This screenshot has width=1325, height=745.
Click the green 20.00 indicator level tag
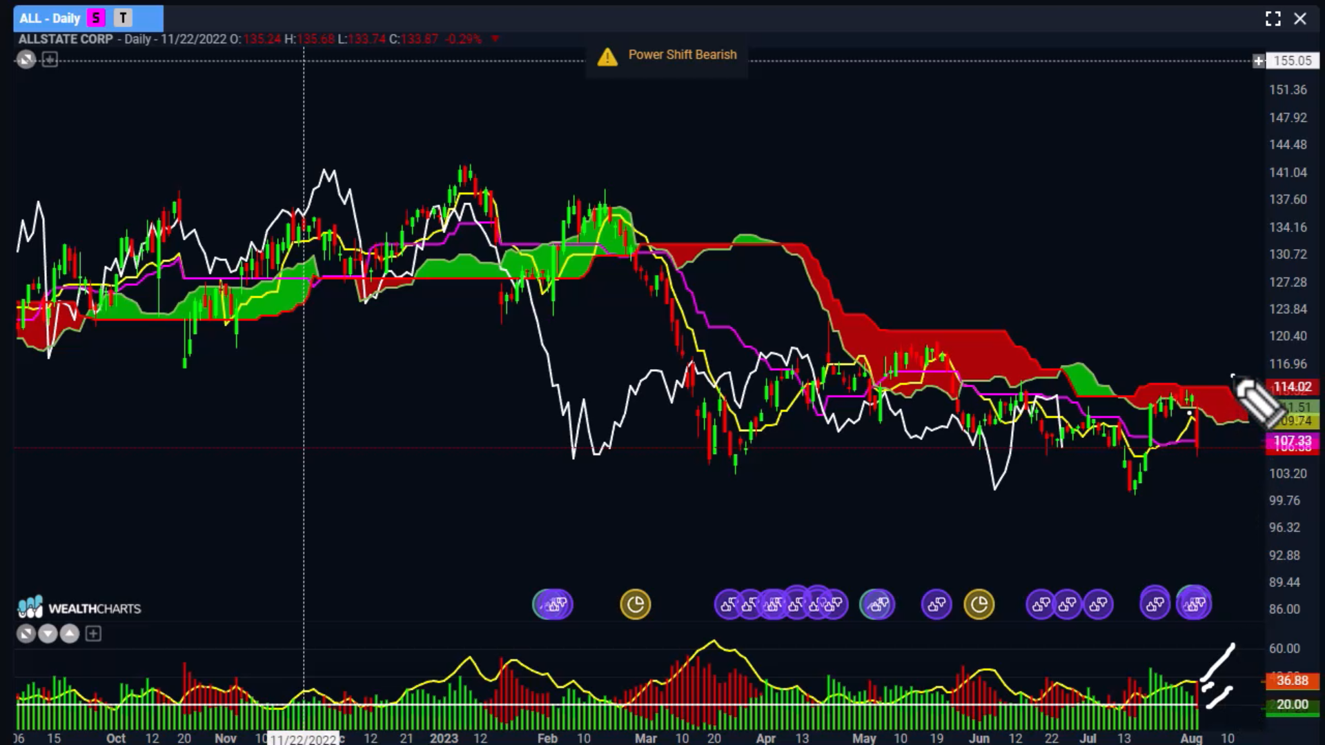(x=1292, y=704)
